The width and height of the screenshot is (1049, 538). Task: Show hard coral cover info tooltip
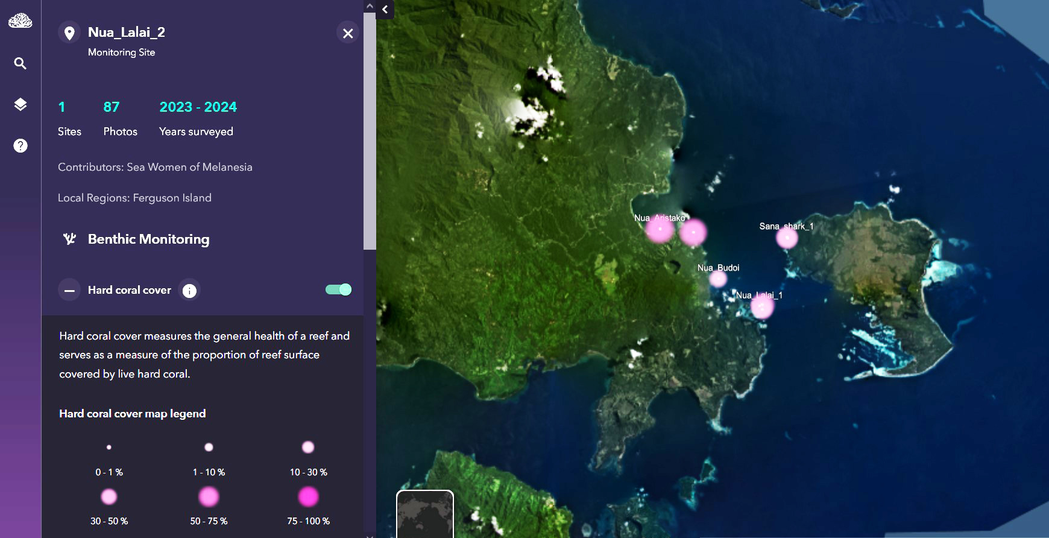[x=189, y=291]
